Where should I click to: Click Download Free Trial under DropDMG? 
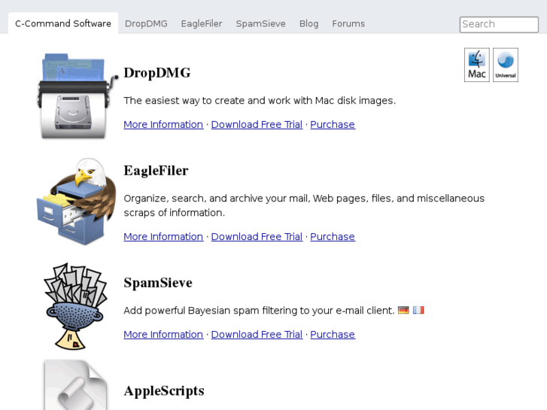[x=257, y=125]
